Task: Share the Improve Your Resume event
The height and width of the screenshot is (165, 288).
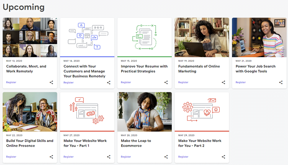Action: click(x=166, y=82)
